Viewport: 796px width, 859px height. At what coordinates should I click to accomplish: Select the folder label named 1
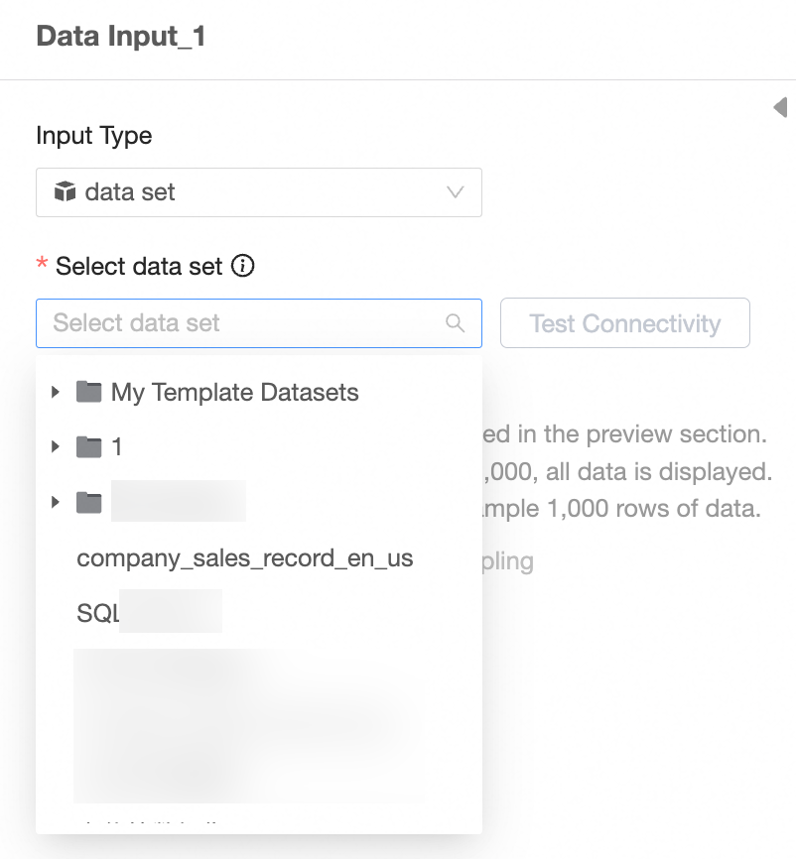(117, 447)
